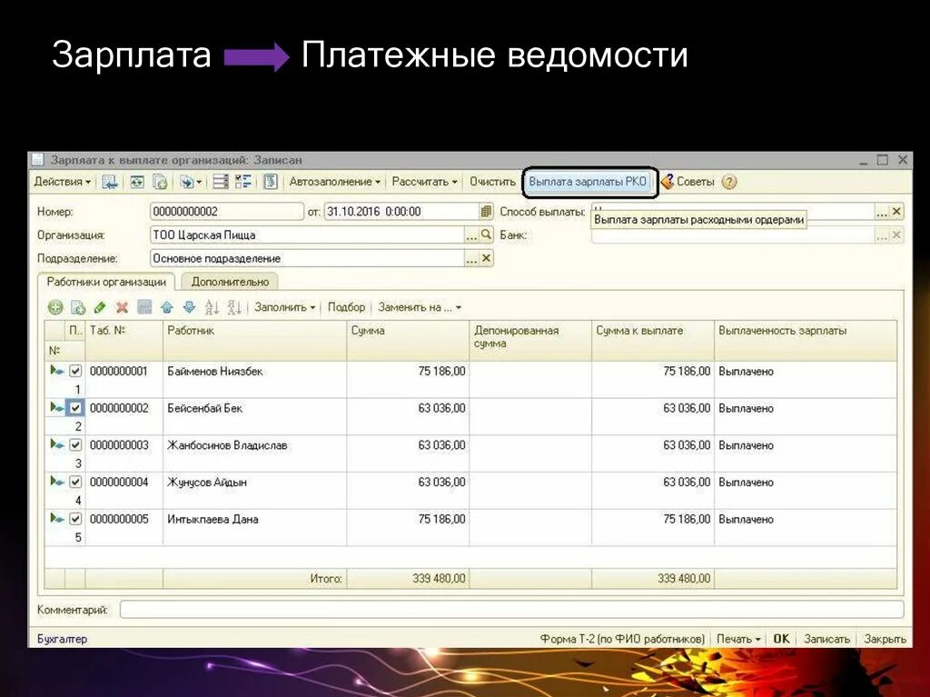Image resolution: width=930 pixels, height=697 pixels.
Task: Click the greyed finish-edit row icon
Action: pyautogui.click(x=144, y=307)
